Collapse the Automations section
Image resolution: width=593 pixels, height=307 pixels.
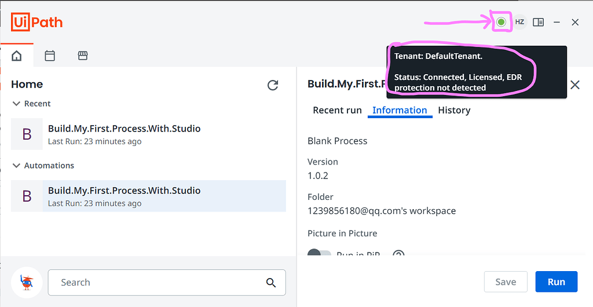16,166
